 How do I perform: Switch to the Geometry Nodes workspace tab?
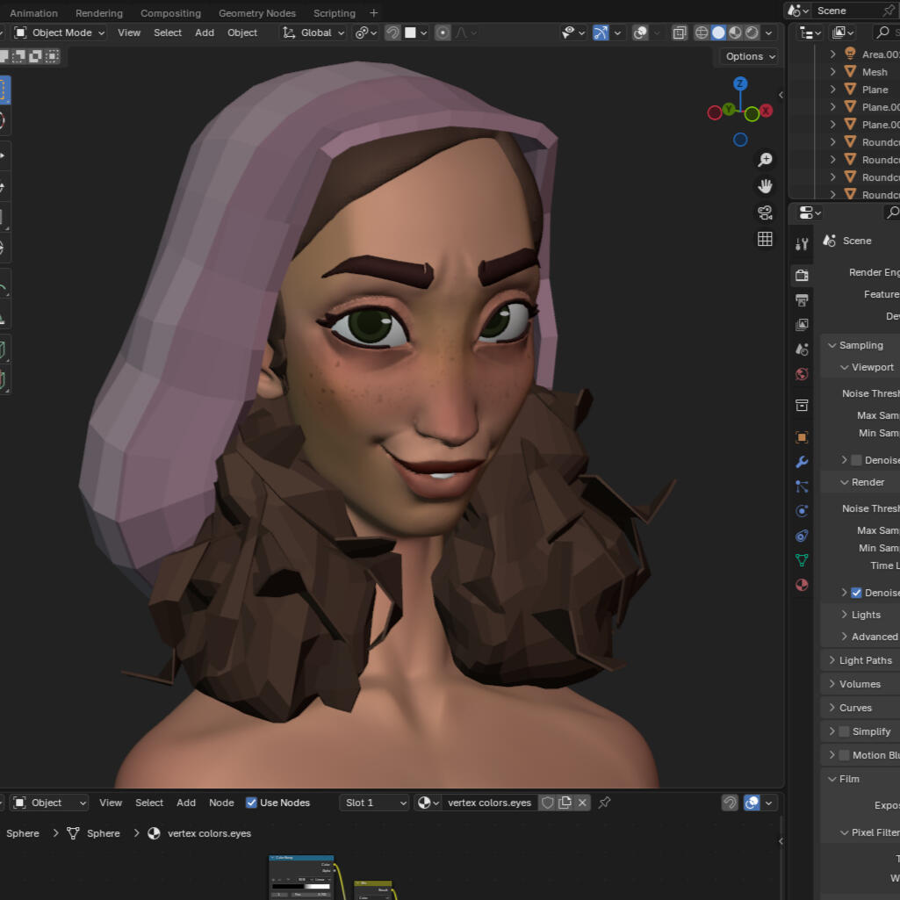[256, 13]
